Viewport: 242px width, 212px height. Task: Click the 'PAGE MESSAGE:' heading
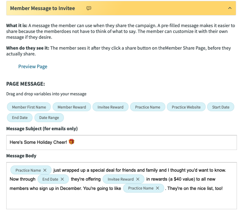point(26,84)
